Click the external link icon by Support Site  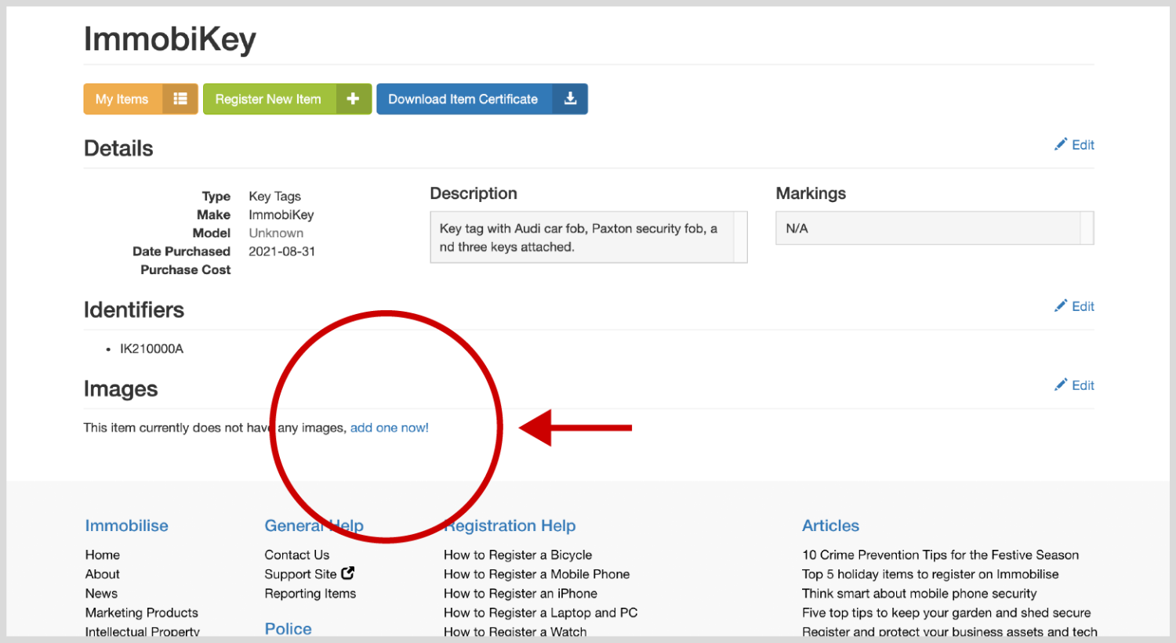point(348,573)
